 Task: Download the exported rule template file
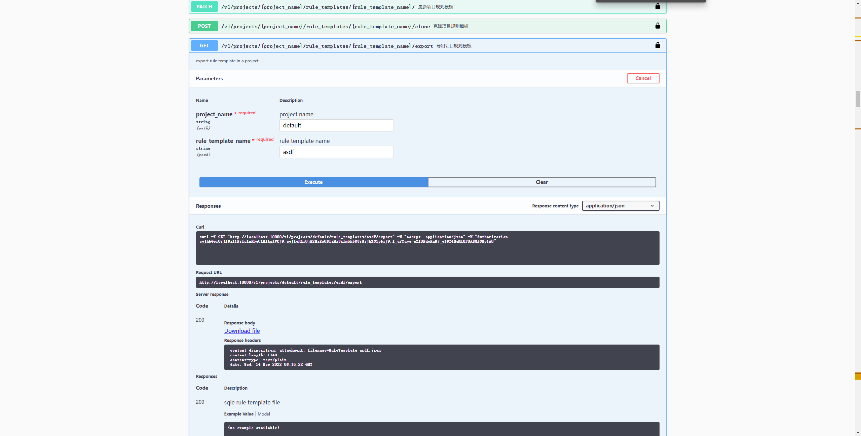(241, 331)
